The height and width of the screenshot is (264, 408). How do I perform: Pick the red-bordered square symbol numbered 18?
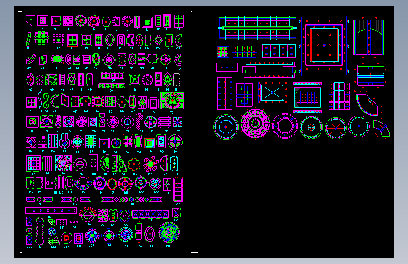(72, 40)
